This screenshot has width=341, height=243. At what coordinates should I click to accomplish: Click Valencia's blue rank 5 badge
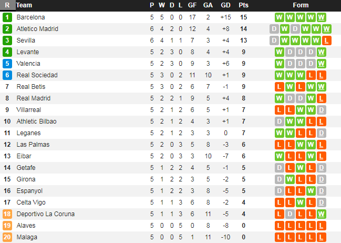pyautogui.click(x=7, y=64)
